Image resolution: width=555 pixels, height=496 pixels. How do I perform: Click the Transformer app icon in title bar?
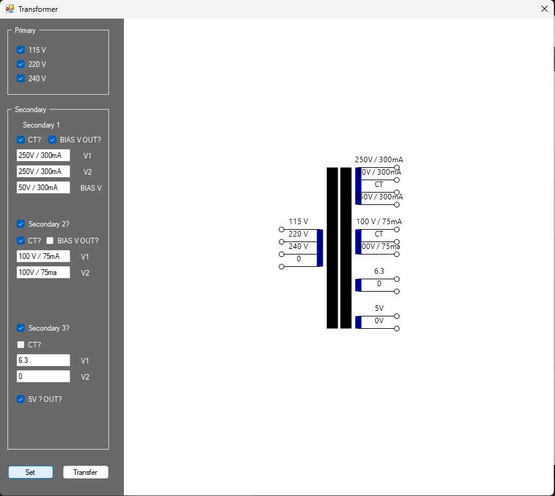pos(10,9)
